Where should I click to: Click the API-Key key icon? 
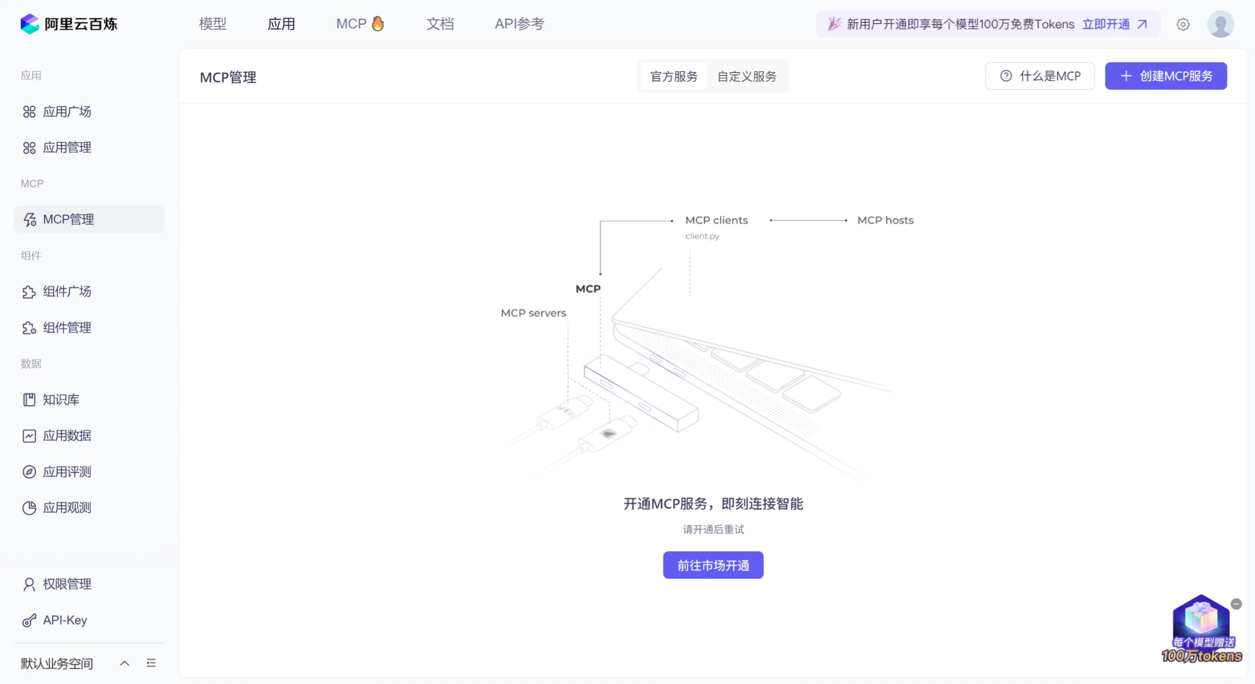tap(29, 621)
